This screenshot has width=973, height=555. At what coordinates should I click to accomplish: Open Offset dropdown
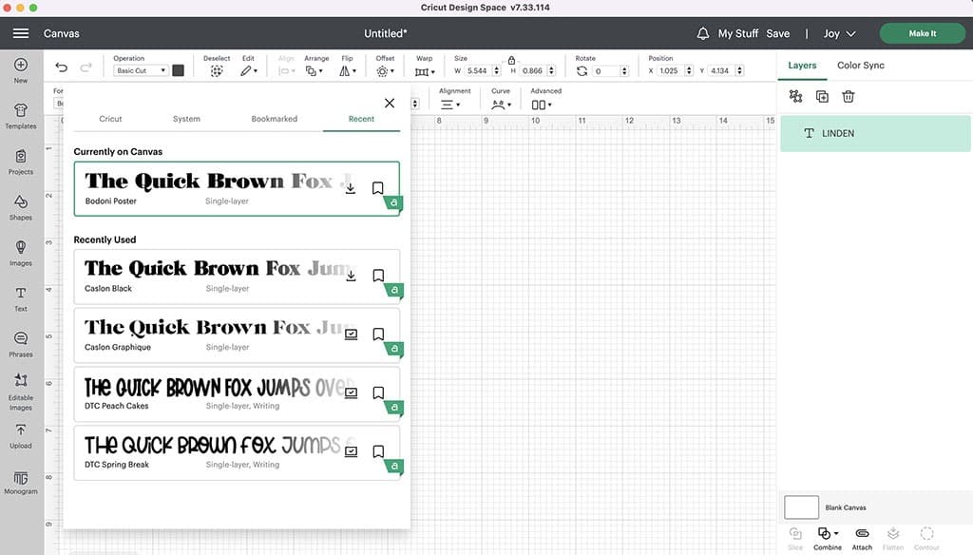[x=386, y=70]
